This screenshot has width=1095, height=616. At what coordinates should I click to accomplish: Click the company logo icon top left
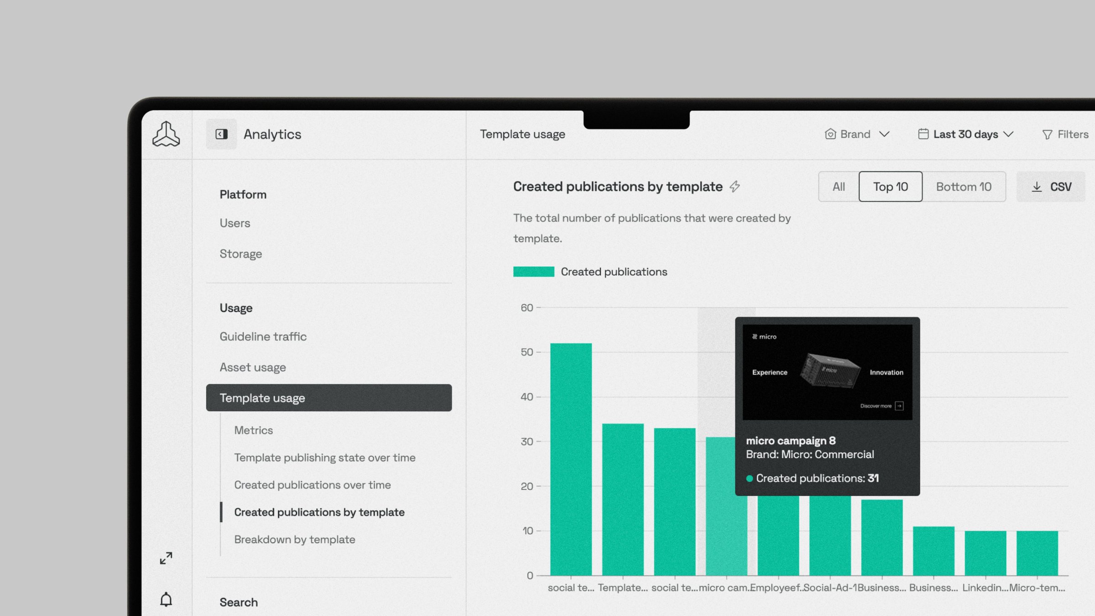click(166, 134)
